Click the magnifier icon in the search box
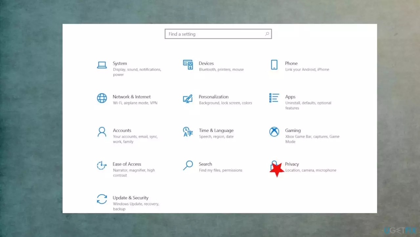420x237 pixels. tap(267, 34)
